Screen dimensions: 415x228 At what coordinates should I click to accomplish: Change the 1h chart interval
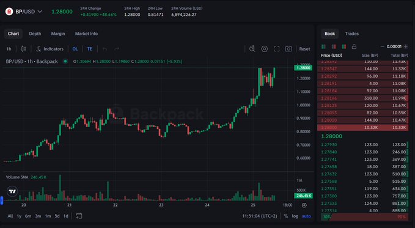click(9, 49)
